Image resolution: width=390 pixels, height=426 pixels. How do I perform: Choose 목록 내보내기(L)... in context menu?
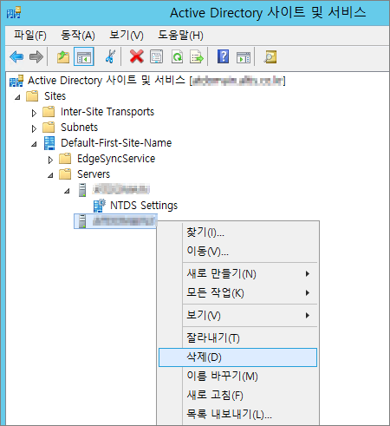pyautogui.click(x=237, y=414)
